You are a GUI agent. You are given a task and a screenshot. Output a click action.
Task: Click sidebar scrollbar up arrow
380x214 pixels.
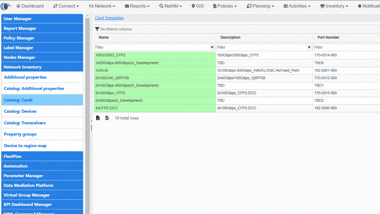pyautogui.click(x=87, y=16)
